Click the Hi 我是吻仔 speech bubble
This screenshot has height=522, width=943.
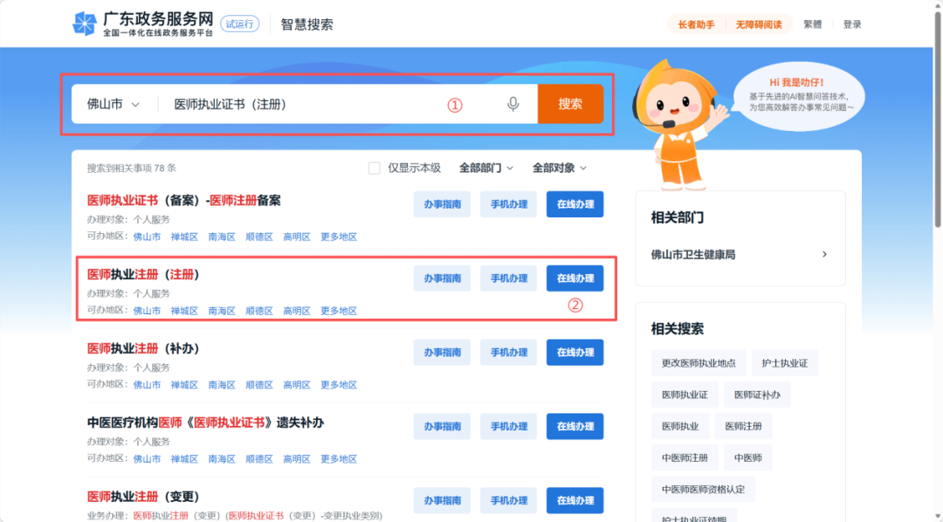797,94
